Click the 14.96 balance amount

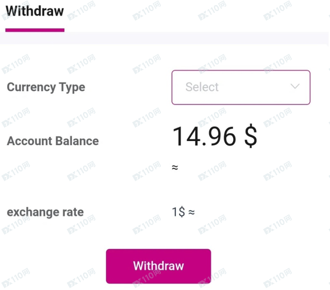click(x=204, y=136)
